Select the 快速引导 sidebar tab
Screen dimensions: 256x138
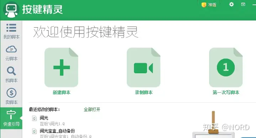pyautogui.click(x=11, y=118)
